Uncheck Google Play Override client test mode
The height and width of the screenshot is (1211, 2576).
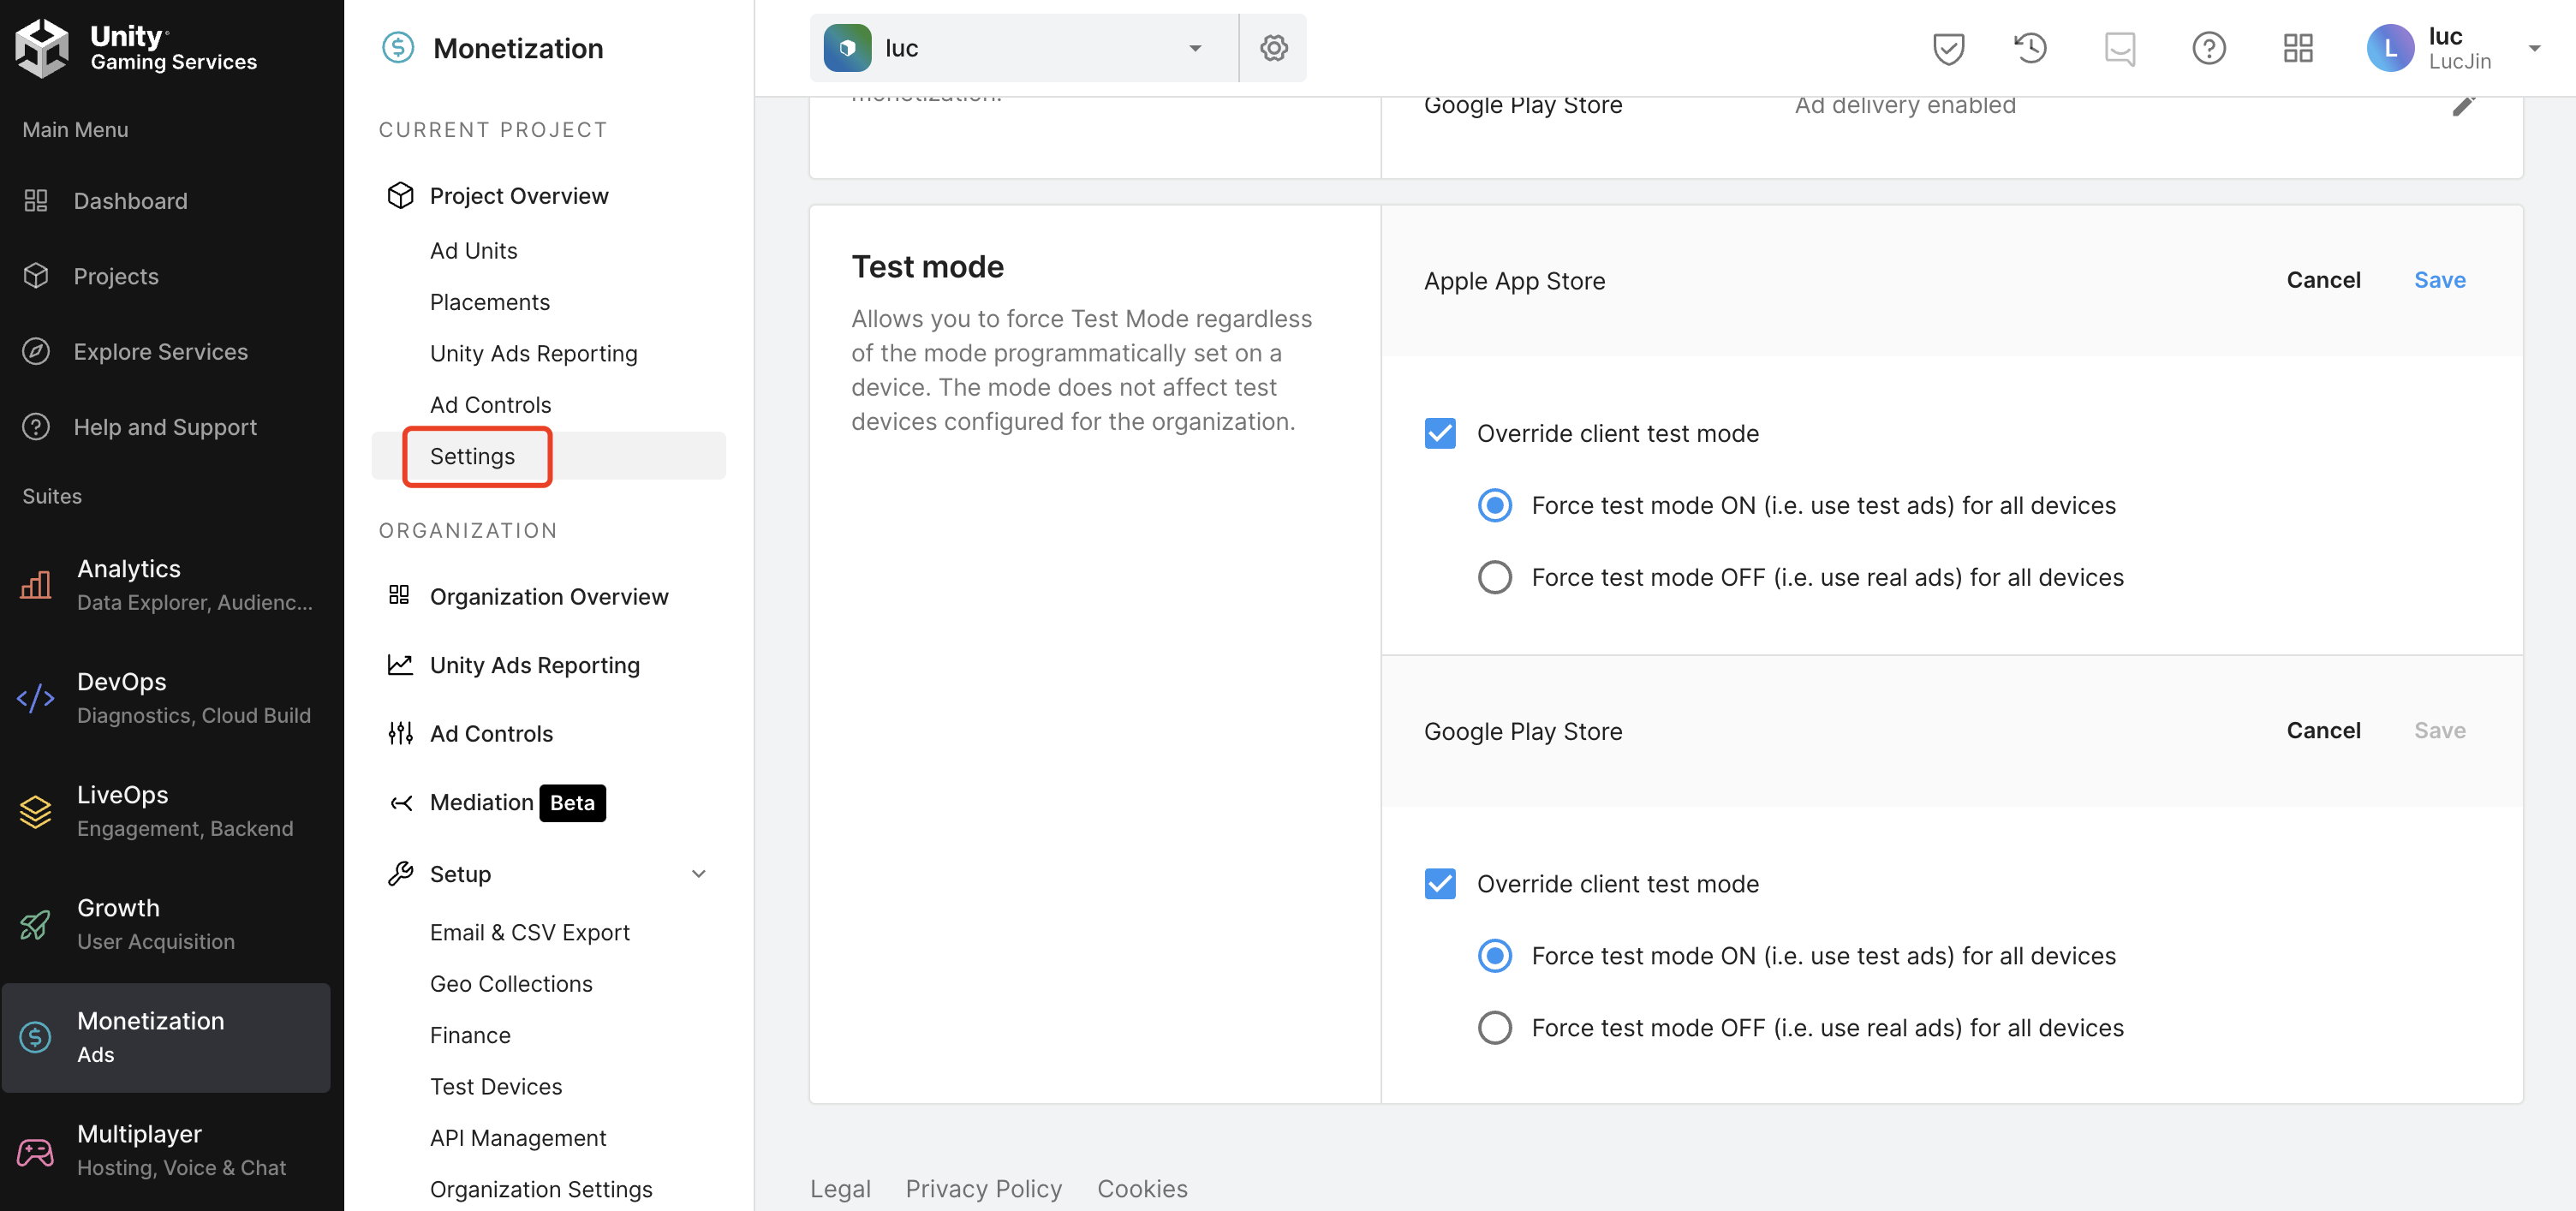tap(1440, 883)
